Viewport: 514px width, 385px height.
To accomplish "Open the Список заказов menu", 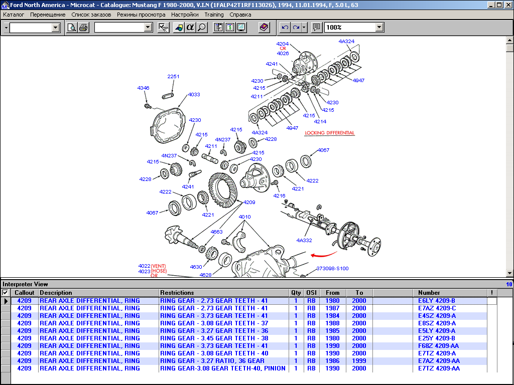I will [91, 15].
